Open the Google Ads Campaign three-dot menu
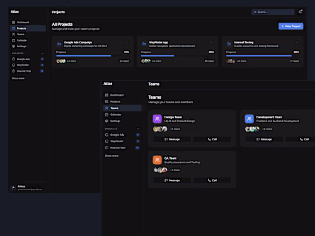This screenshot has width=315, height=236. (127, 42)
